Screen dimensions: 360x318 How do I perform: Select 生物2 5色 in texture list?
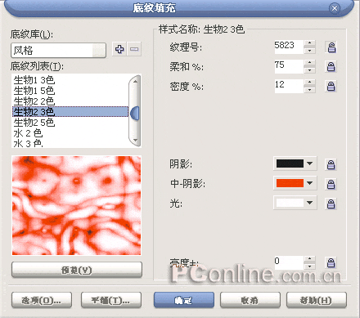[x=70, y=123]
